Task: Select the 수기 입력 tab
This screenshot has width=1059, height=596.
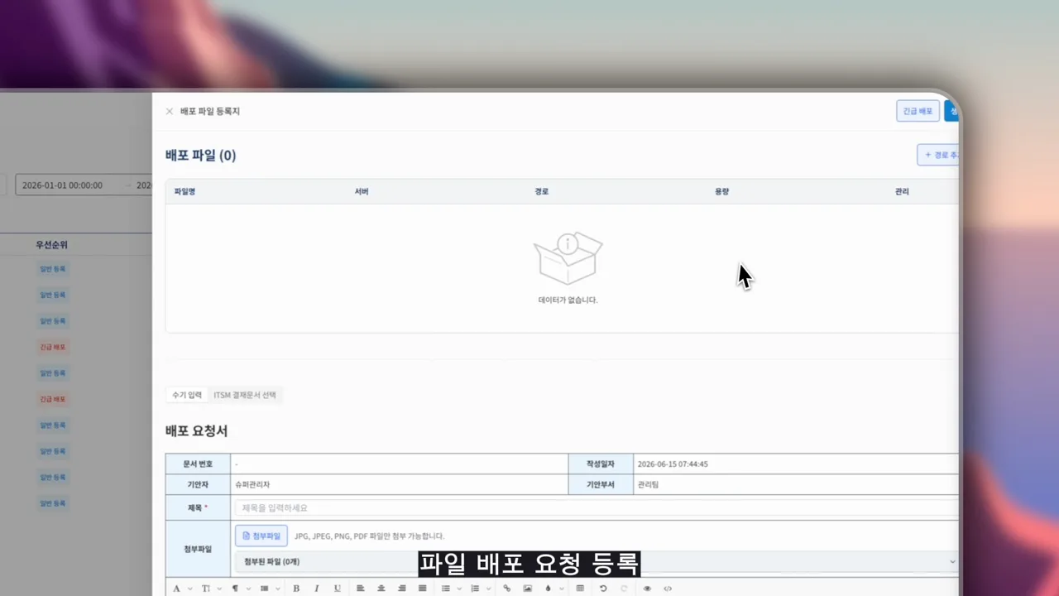Action: point(187,395)
